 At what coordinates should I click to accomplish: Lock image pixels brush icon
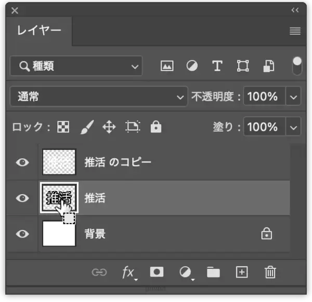coord(87,127)
